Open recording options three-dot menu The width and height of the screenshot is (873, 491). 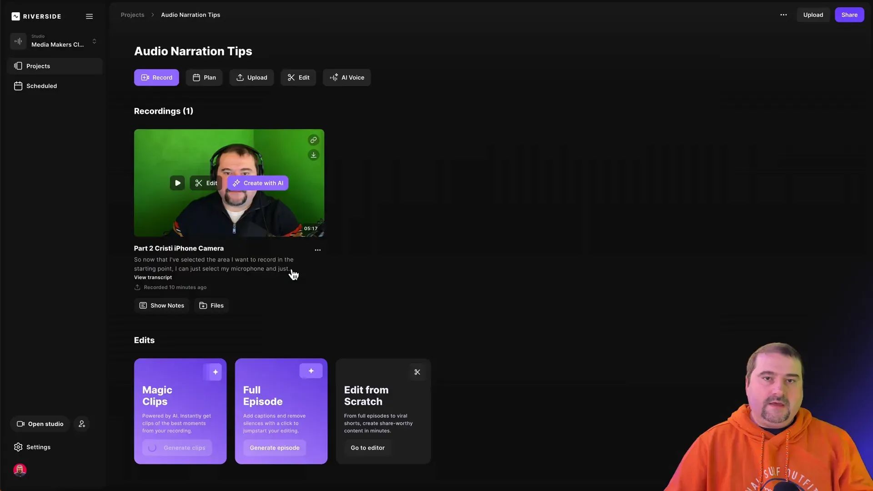click(317, 250)
